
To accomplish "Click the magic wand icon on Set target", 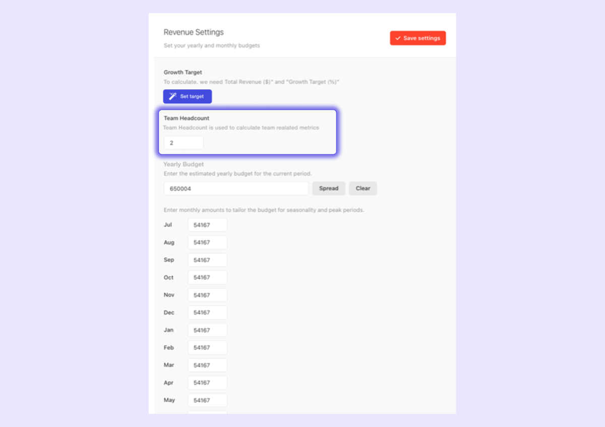I will (x=172, y=96).
